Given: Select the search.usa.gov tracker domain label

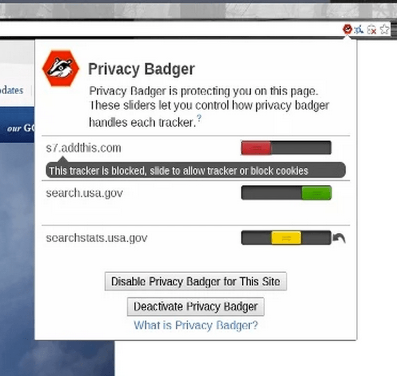Looking at the screenshot, I should coord(84,193).
